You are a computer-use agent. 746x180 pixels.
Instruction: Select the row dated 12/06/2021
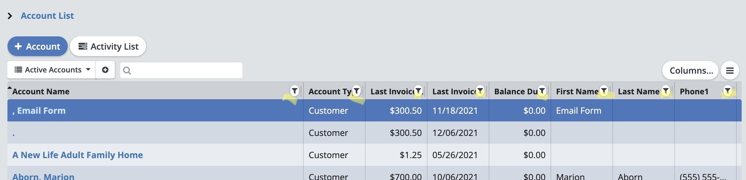[455, 133]
